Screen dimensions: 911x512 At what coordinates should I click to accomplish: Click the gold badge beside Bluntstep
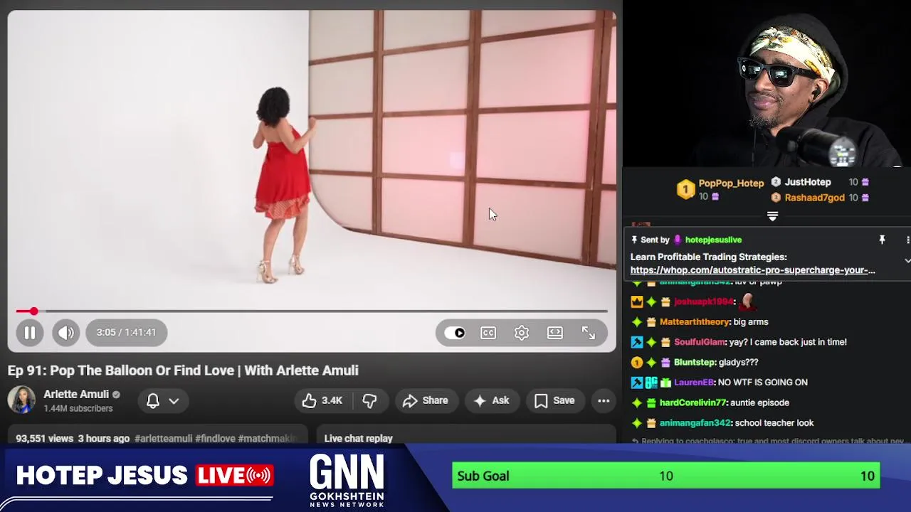click(637, 363)
